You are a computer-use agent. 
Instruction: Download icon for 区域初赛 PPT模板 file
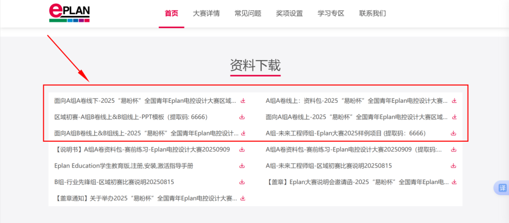[243, 117]
